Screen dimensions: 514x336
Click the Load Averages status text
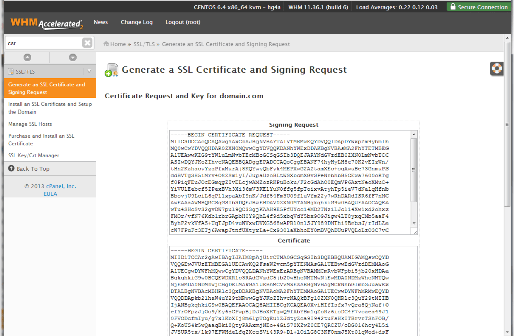click(397, 7)
